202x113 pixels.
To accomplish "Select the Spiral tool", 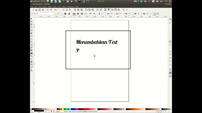I will click(x=32, y=42).
